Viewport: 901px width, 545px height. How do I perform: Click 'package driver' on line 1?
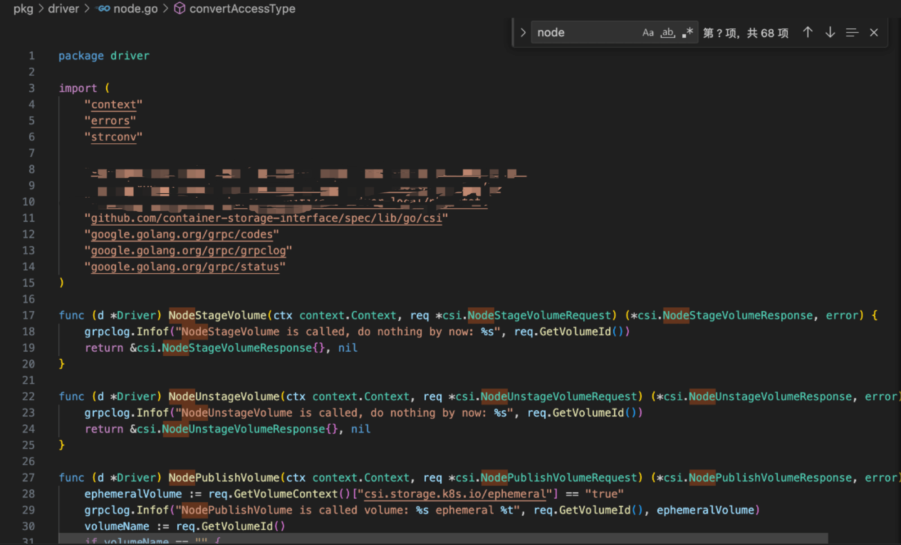point(104,56)
